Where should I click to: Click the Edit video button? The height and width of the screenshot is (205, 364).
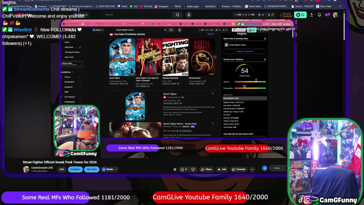pyautogui.click(x=92, y=169)
